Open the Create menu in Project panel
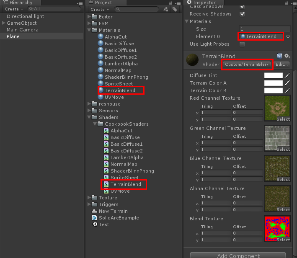 (x=99, y=9)
